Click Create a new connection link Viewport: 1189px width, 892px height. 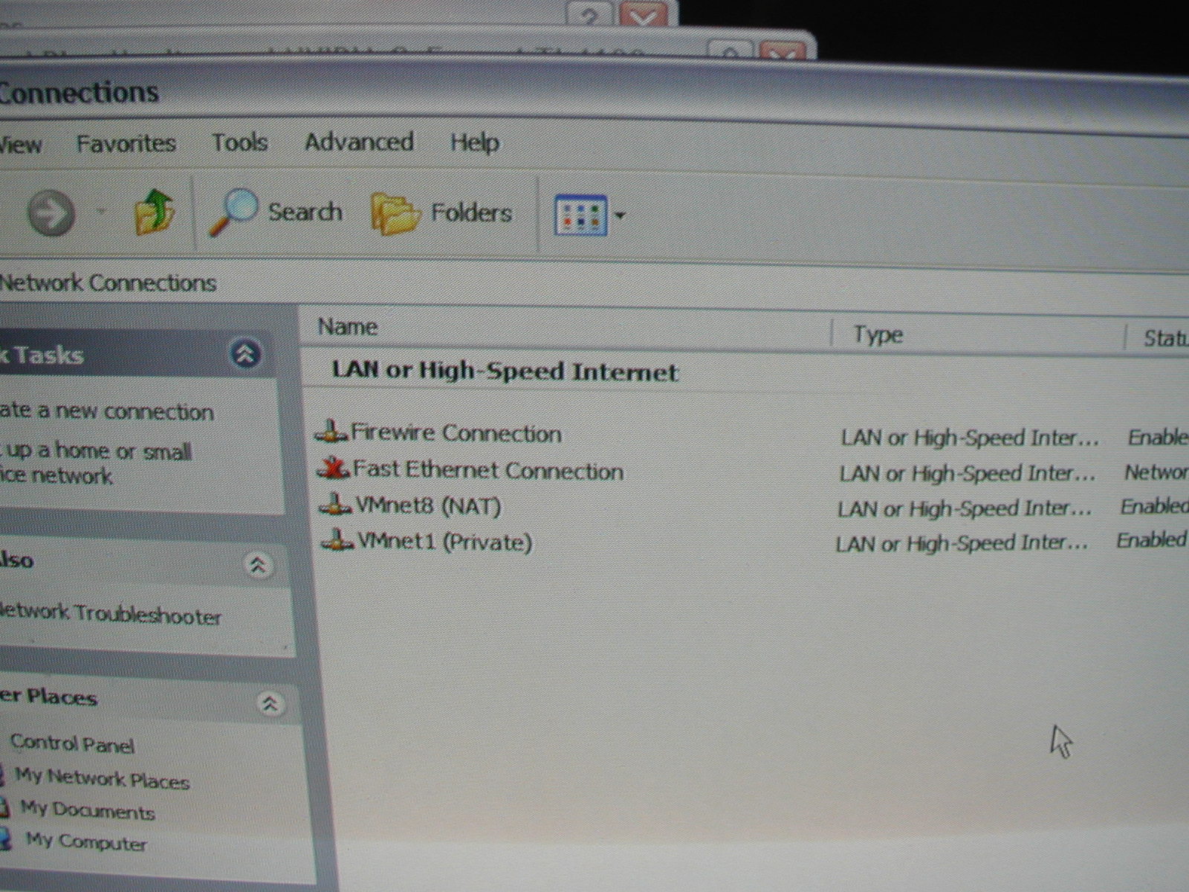(x=107, y=411)
